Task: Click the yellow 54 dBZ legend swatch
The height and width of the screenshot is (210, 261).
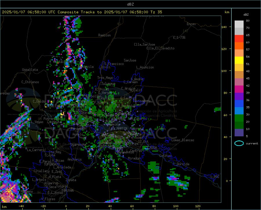Action: (239, 60)
